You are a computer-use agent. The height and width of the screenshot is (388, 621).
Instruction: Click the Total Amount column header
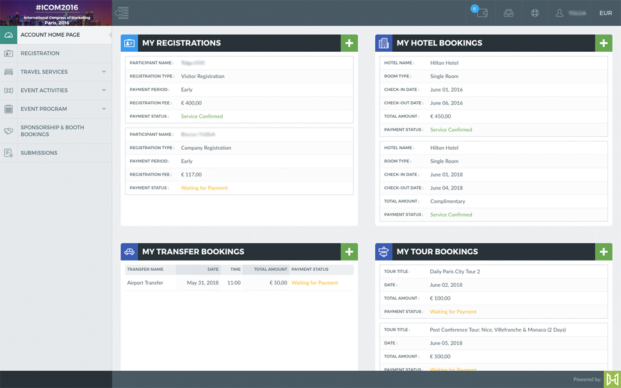271,269
